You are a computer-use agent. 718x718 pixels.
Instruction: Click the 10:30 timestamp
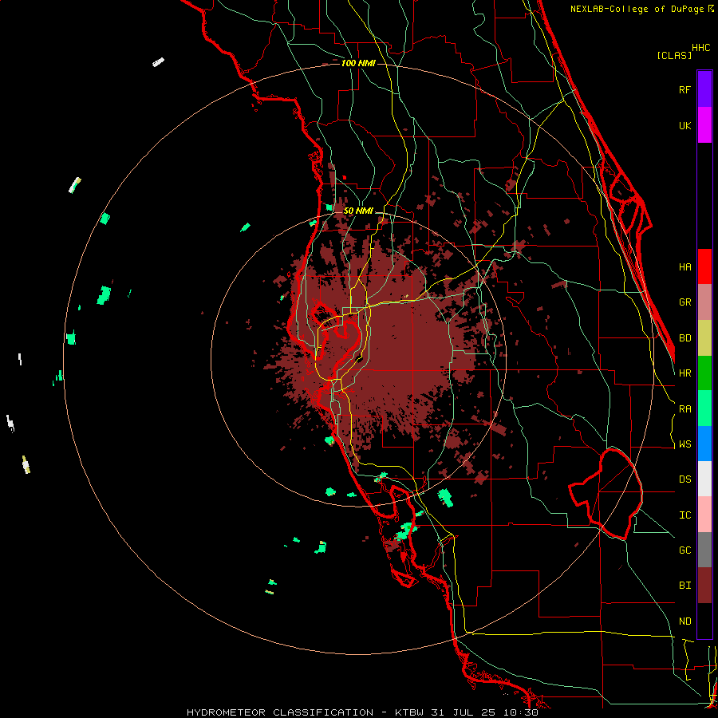point(522,712)
